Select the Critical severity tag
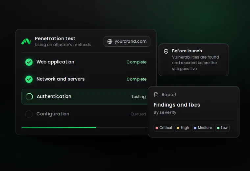 [164, 128]
